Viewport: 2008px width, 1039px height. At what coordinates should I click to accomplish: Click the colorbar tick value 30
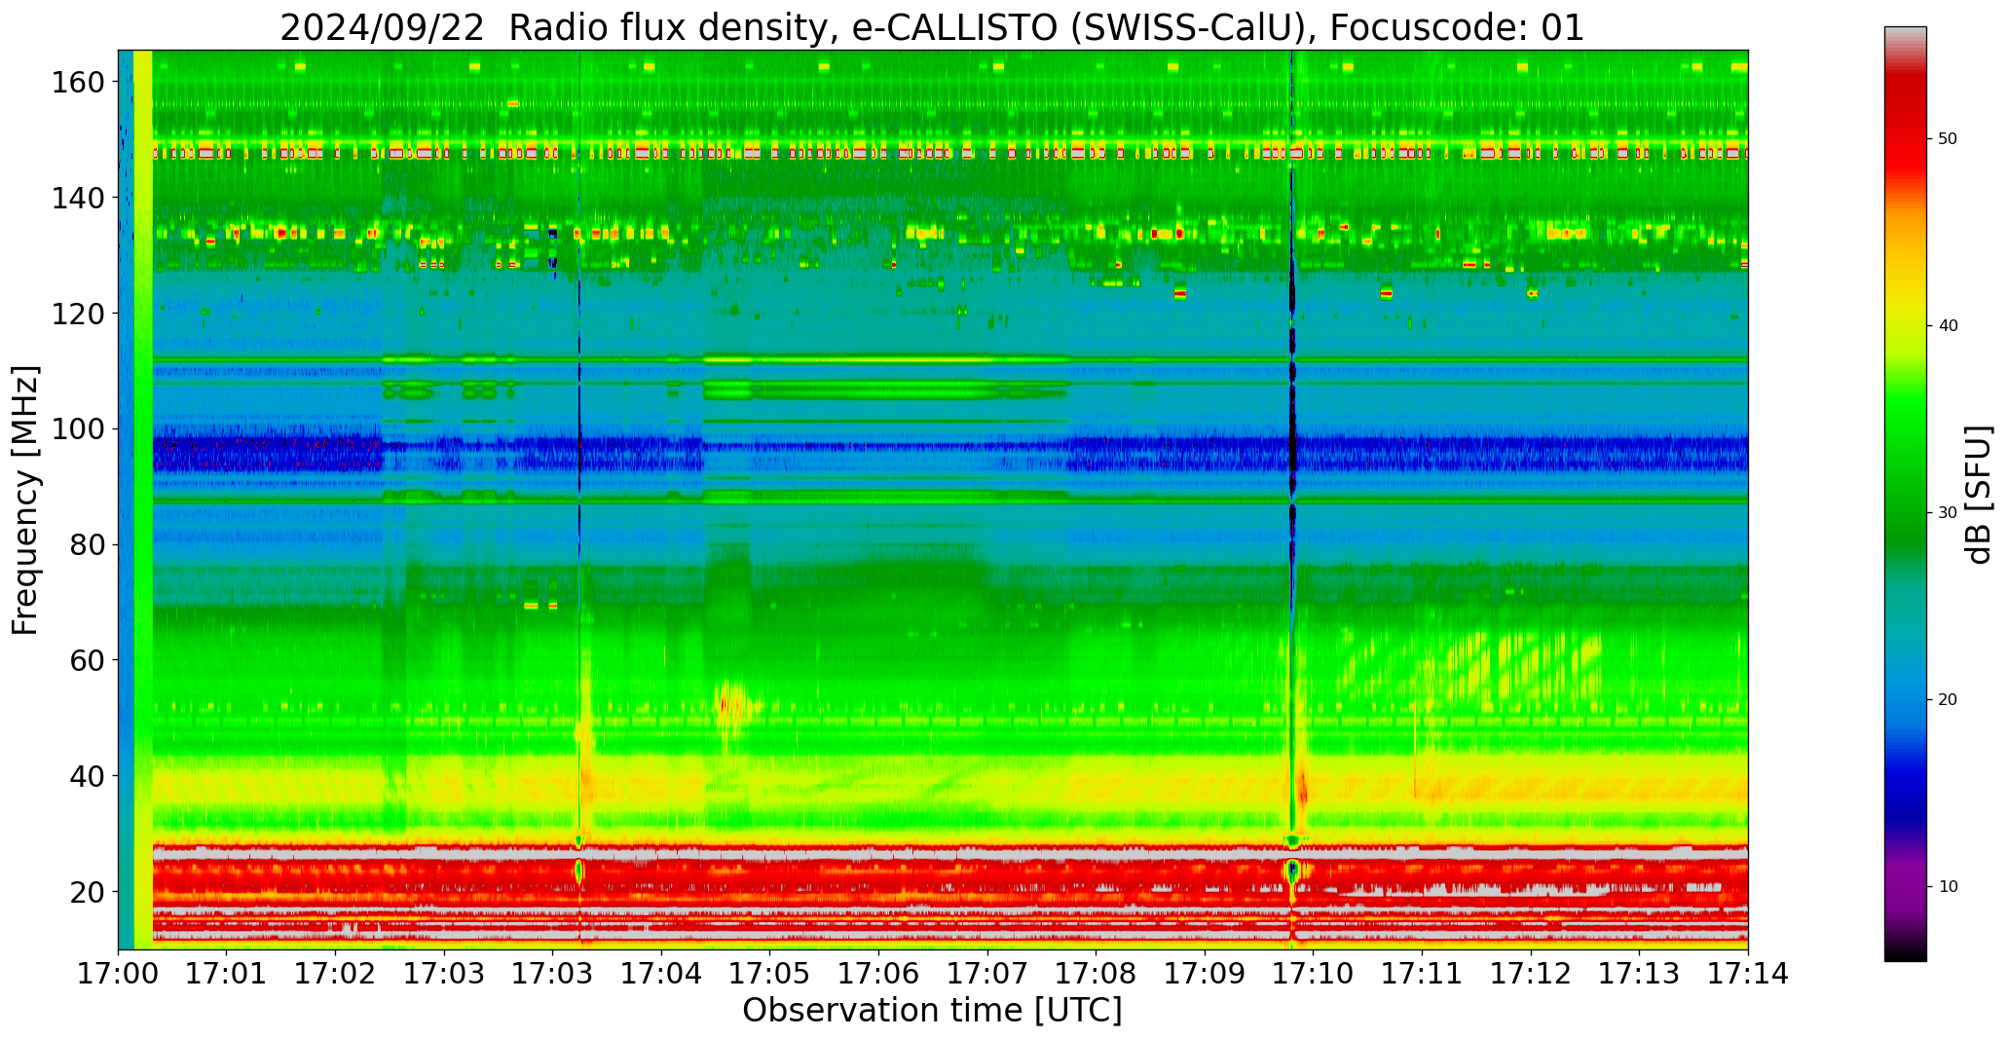pos(1947,513)
